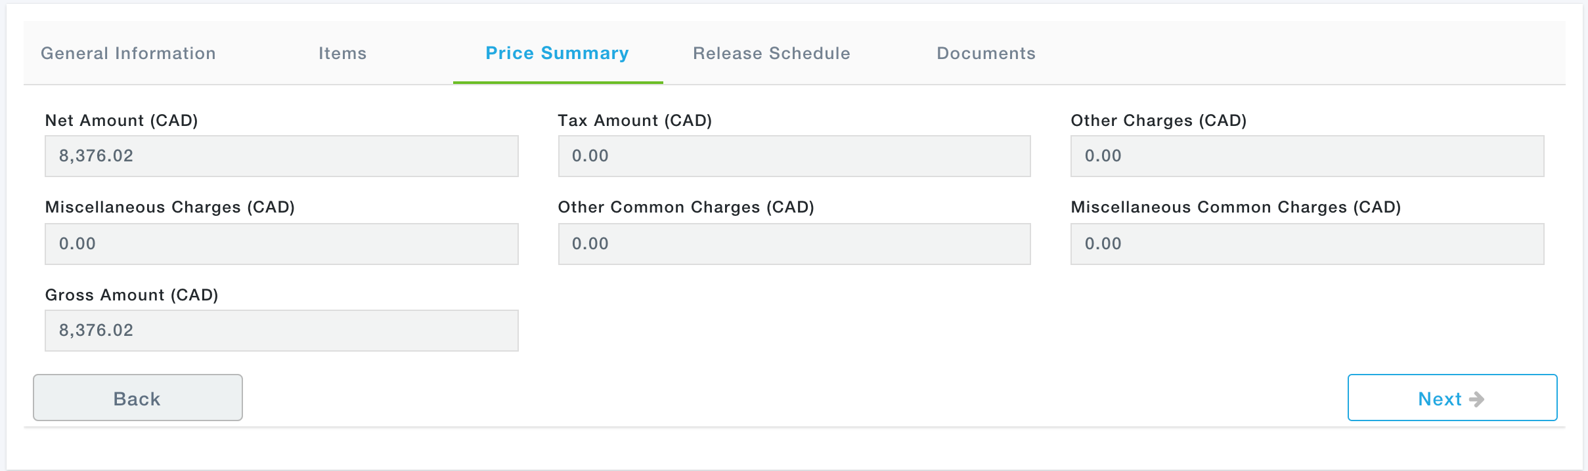
Task: Click the Gross Amount (CAD) field
Action: tap(281, 331)
